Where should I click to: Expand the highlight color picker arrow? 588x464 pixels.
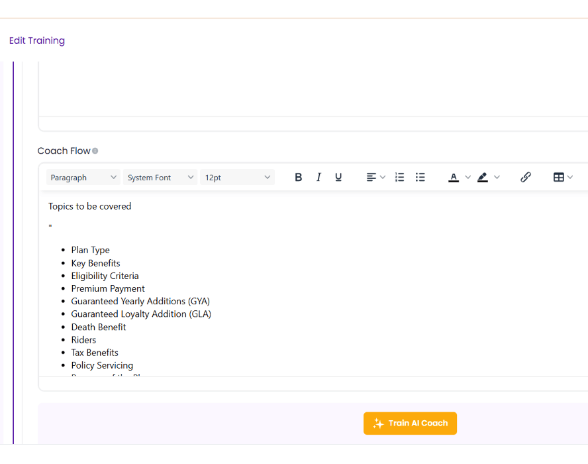click(x=497, y=178)
